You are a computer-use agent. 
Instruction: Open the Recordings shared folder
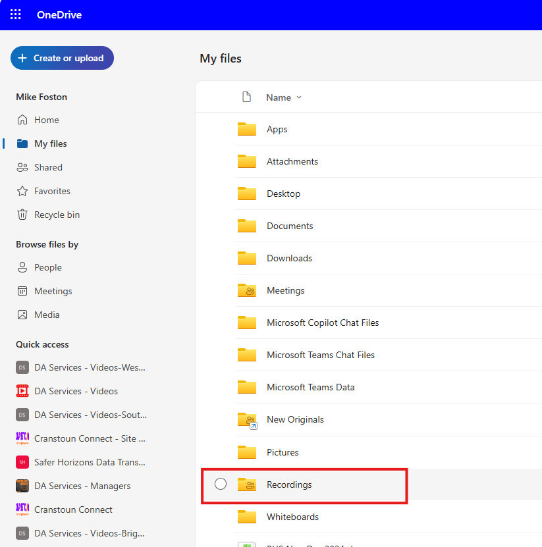(x=289, y=484)
